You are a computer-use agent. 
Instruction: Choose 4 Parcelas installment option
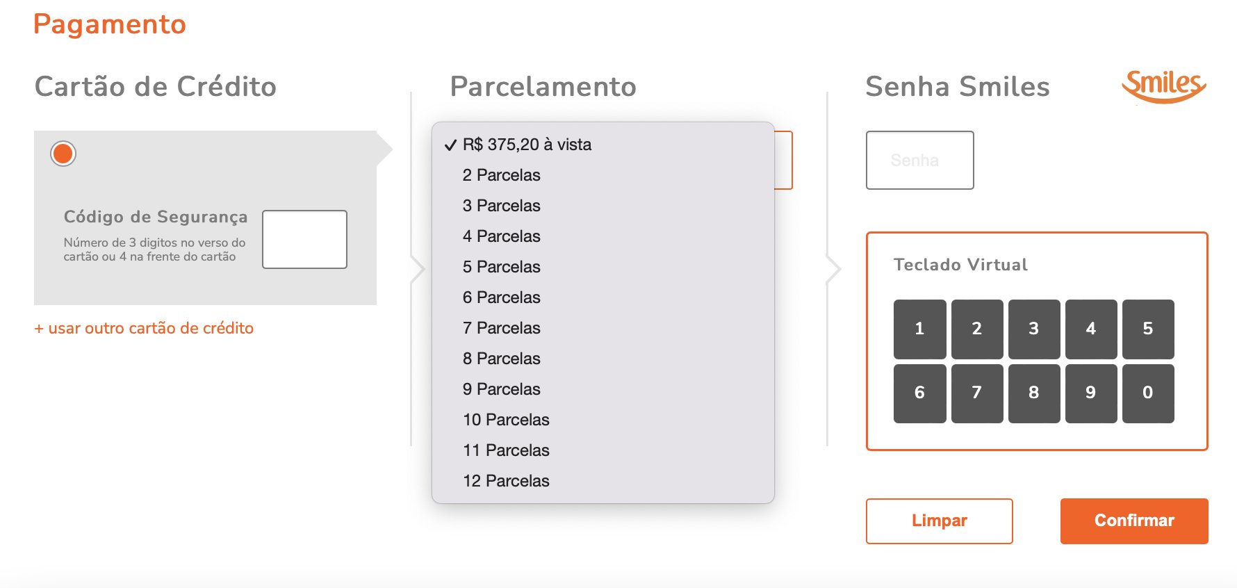tap(603, 236)
